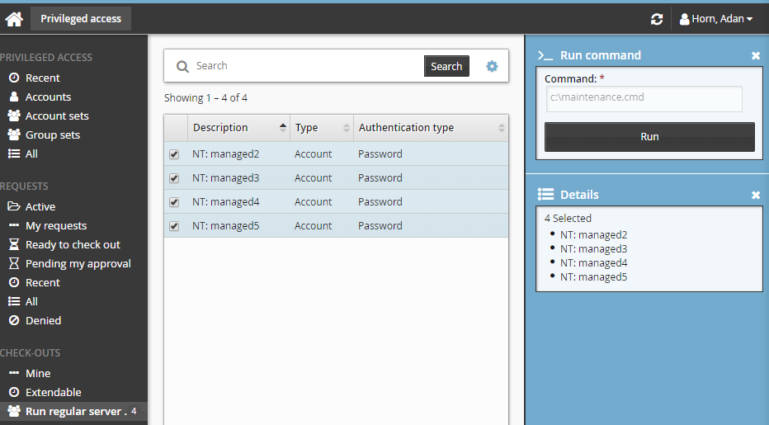Image resolution: width=769 pixels, height=425 pixels.
Task: Click the refresh icon in header
Action: (x=657, y=19)
